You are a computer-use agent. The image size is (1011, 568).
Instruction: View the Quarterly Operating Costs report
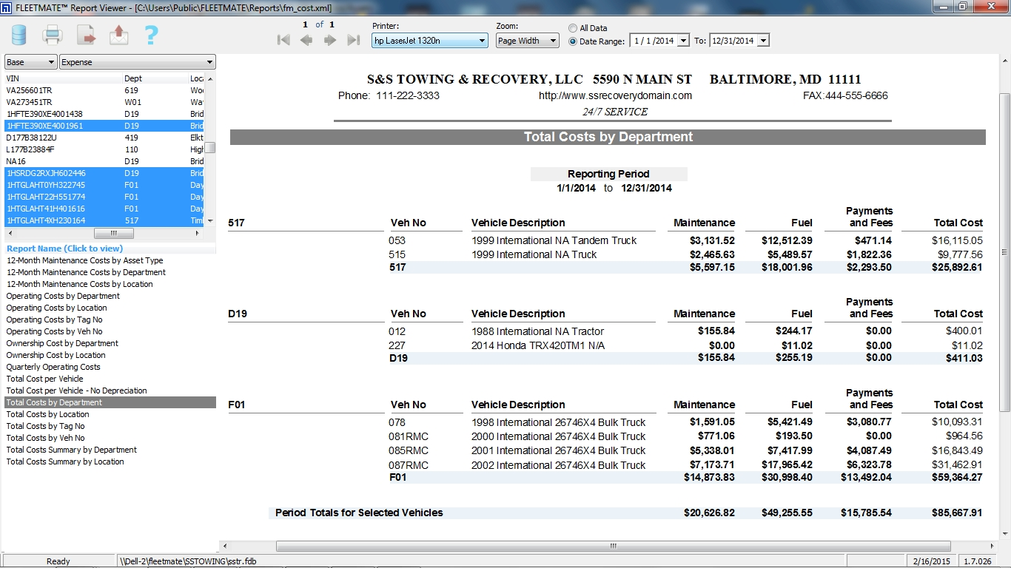(53, 367)
